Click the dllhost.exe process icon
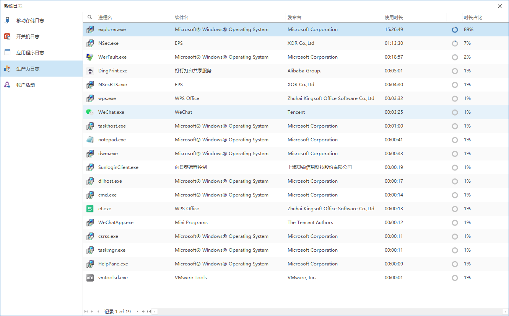The width and height of the screenshot is (509, 316). click(x=90, y=181)
